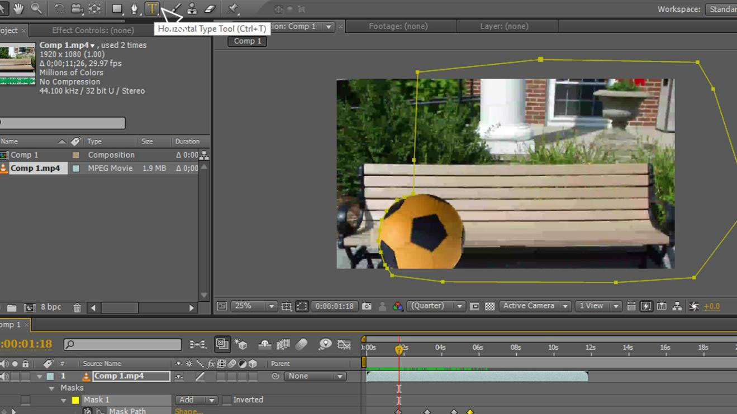Click the Mask 1 yellow color swatch

(75, 400)
